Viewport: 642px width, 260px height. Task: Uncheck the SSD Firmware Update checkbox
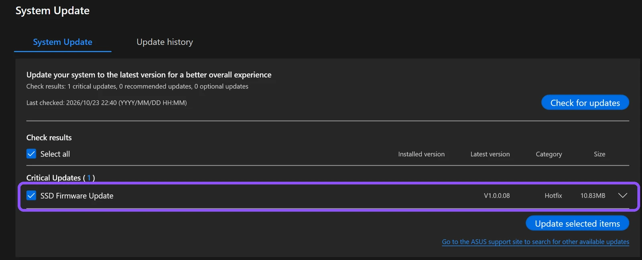pyautogui.click(x=31, y=196)
